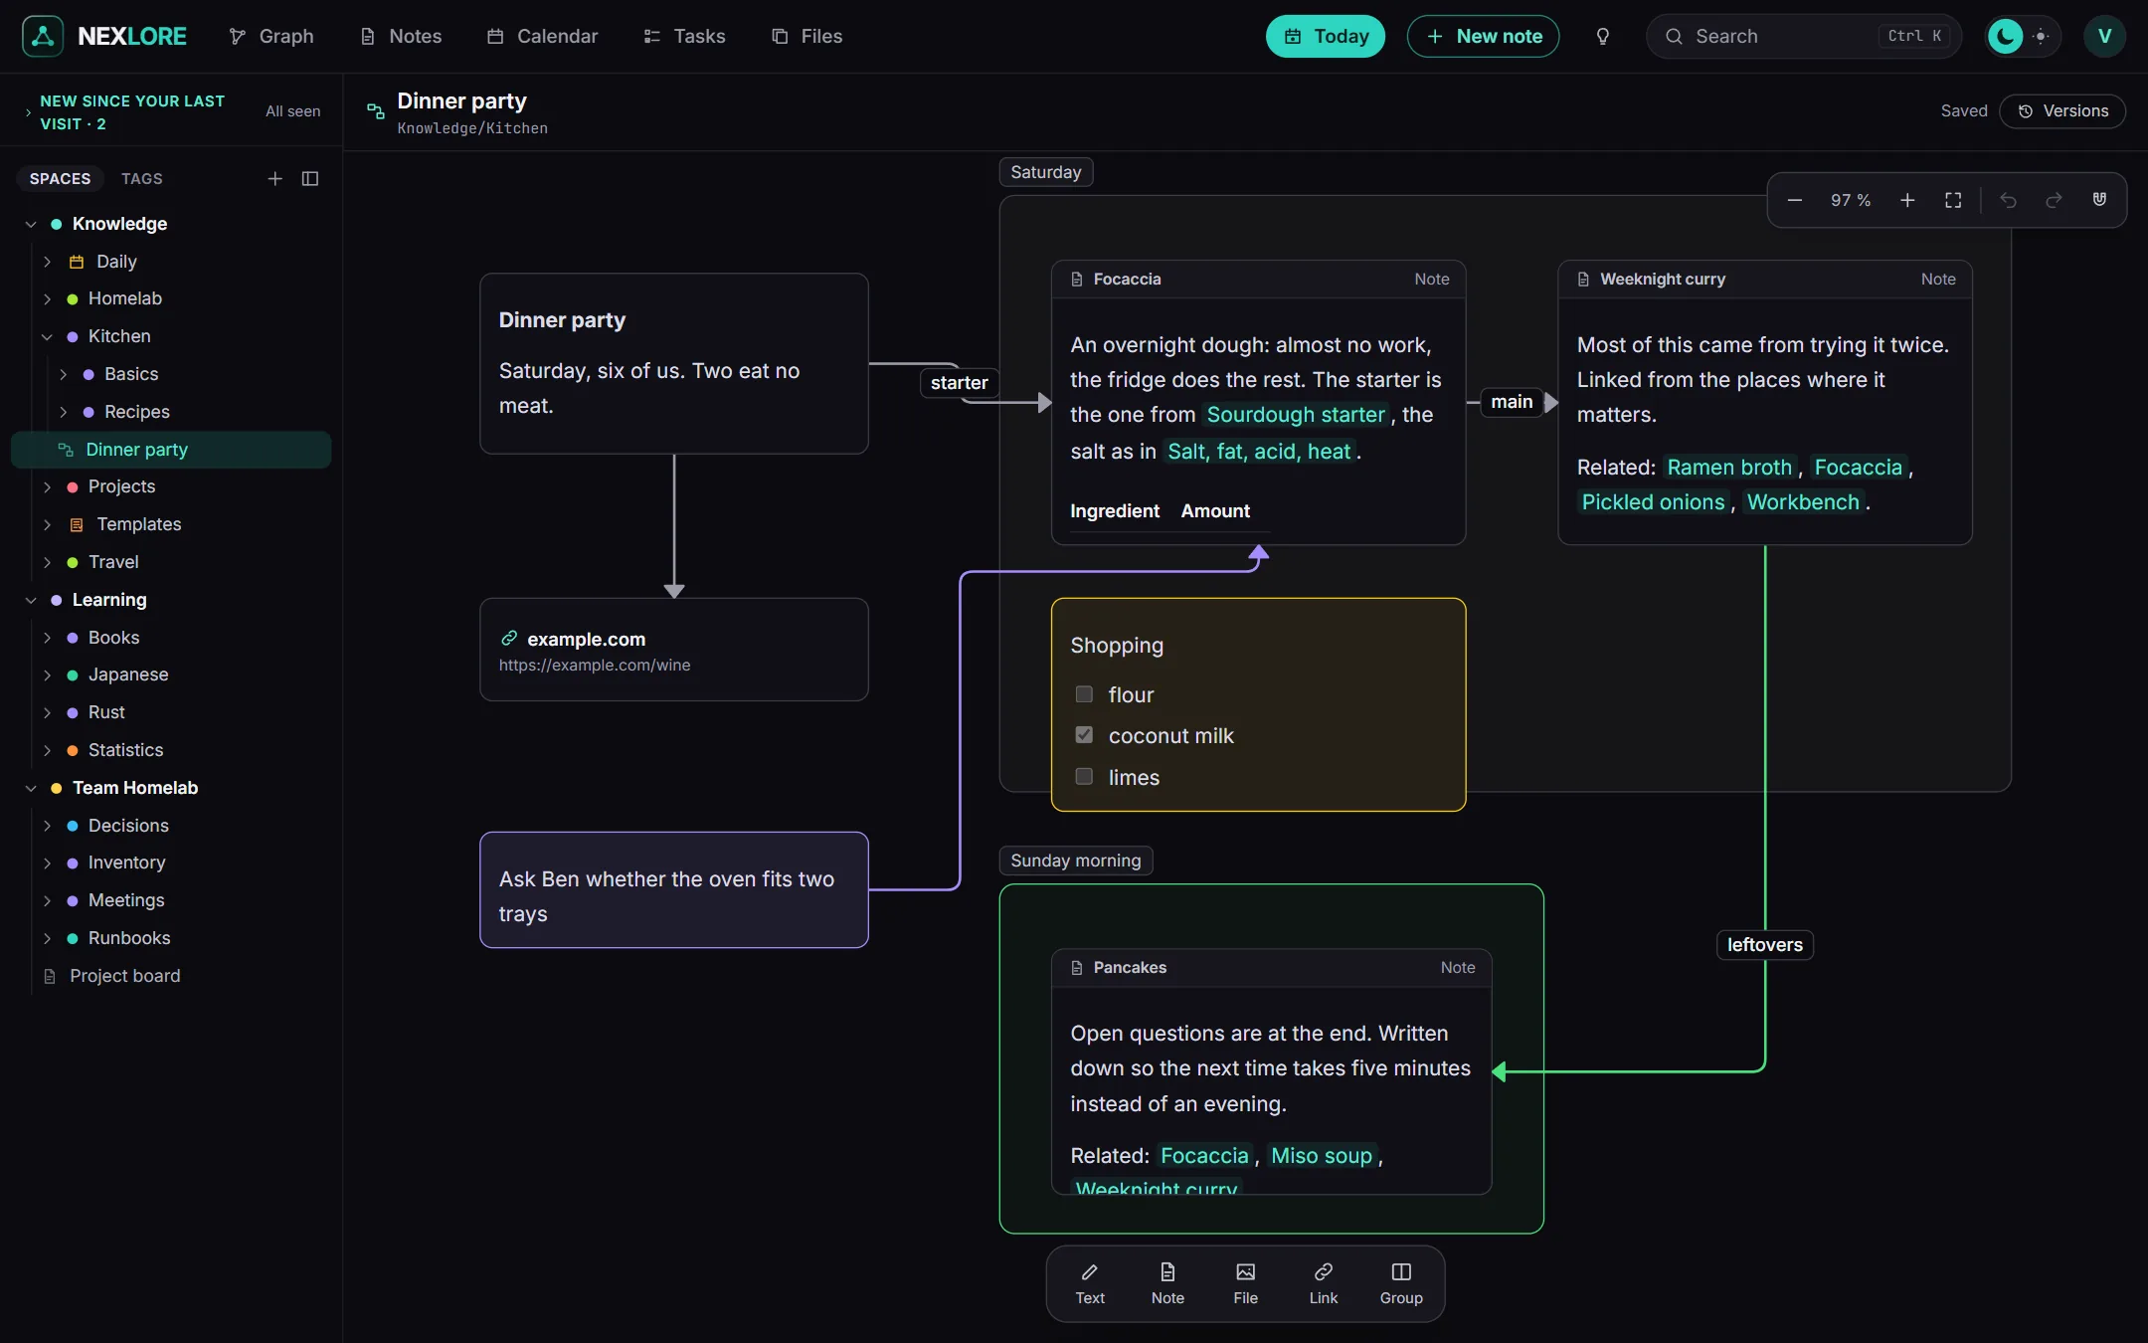This screenshot has width=2148, height=1343.
Task: Open the lightbulb suggestions icon
Action: [x=1602, y=36]
